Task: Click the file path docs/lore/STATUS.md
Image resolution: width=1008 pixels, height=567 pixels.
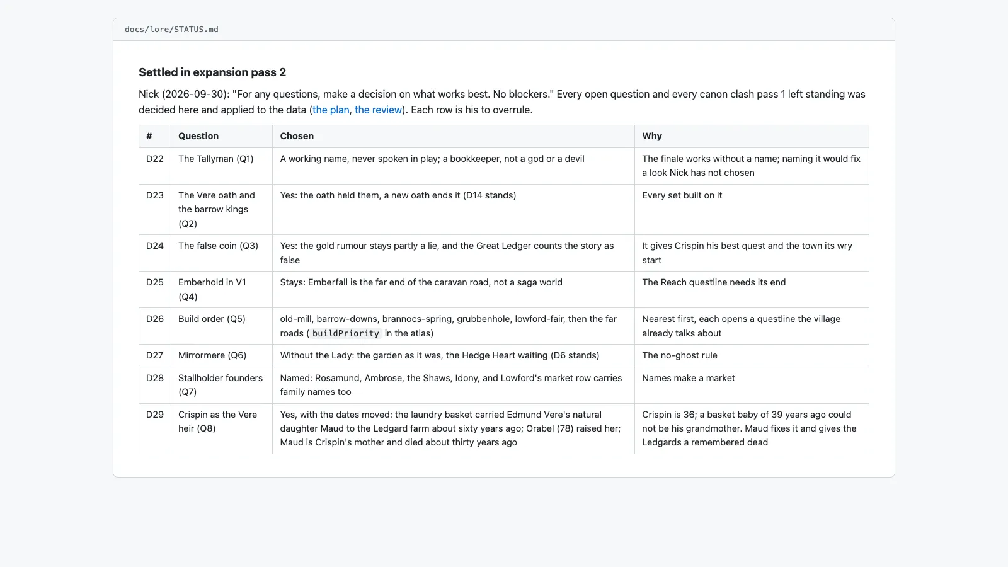Action: [171, 30]
